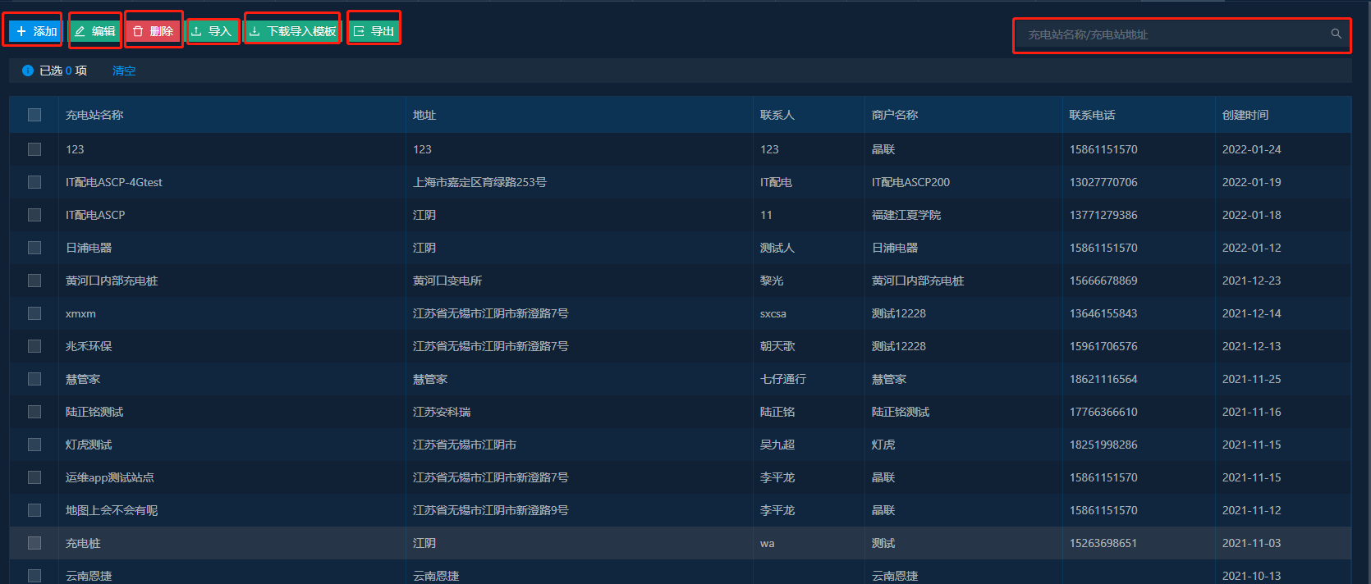Click the Edit (编辑) pencil button
Image resolution: width=1371 pixels, height=584 pixels.
point(95,31)
